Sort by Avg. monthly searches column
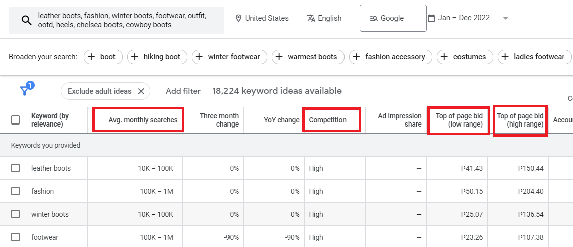This screenshot has height=247, width=573. point(143,120)
